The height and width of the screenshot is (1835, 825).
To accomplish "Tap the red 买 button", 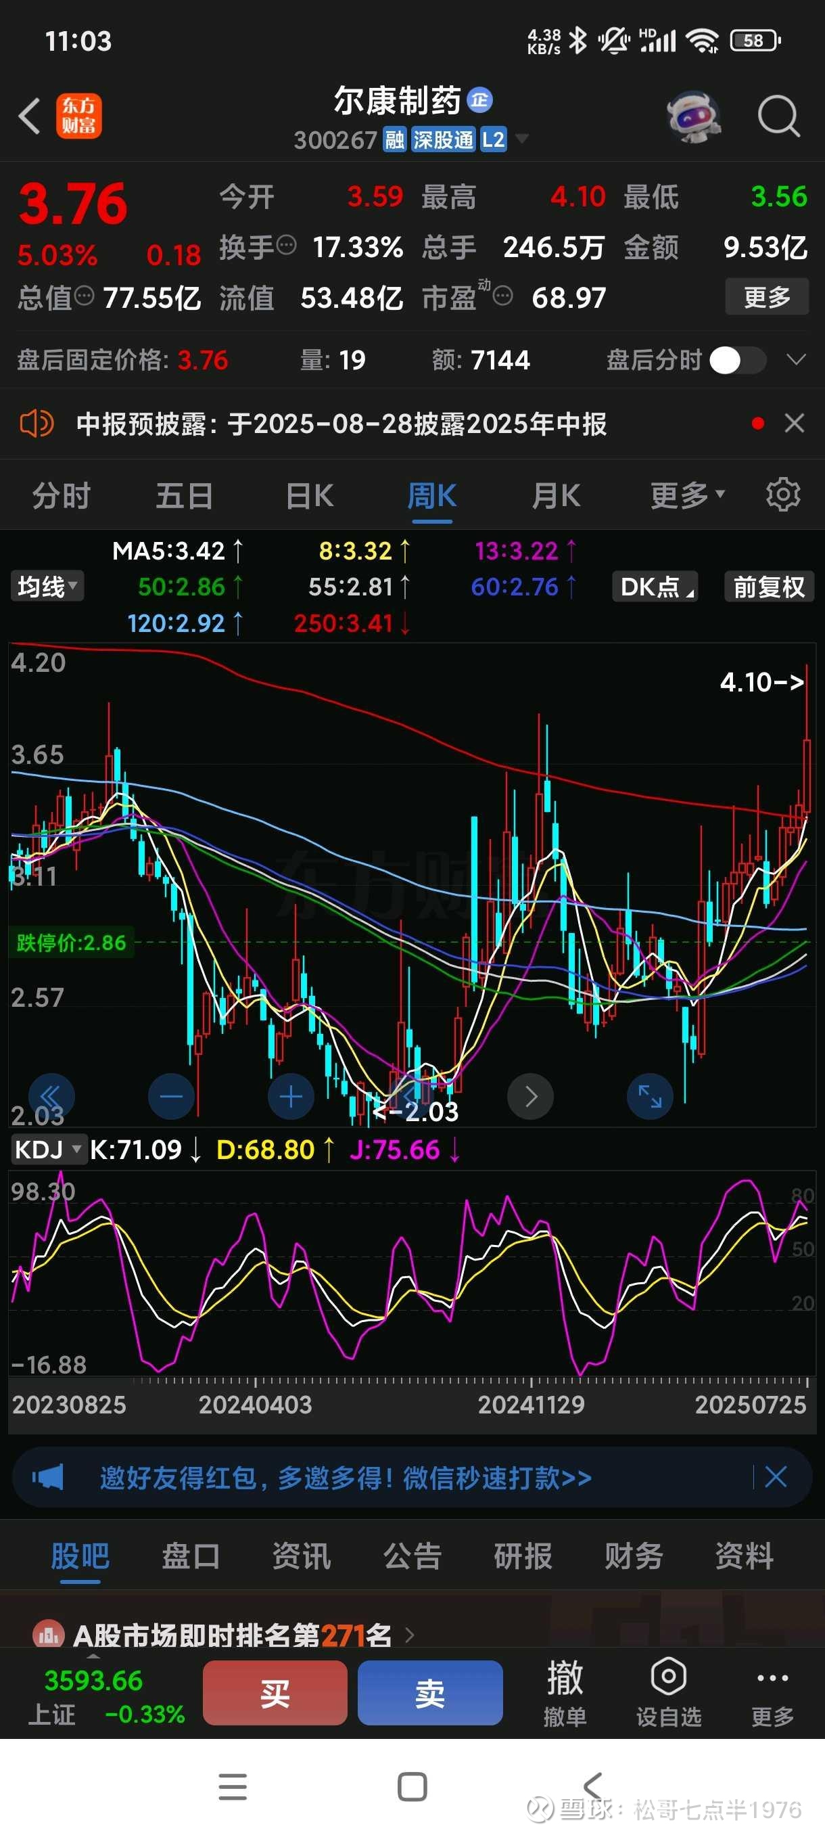I will point(275,1692).
